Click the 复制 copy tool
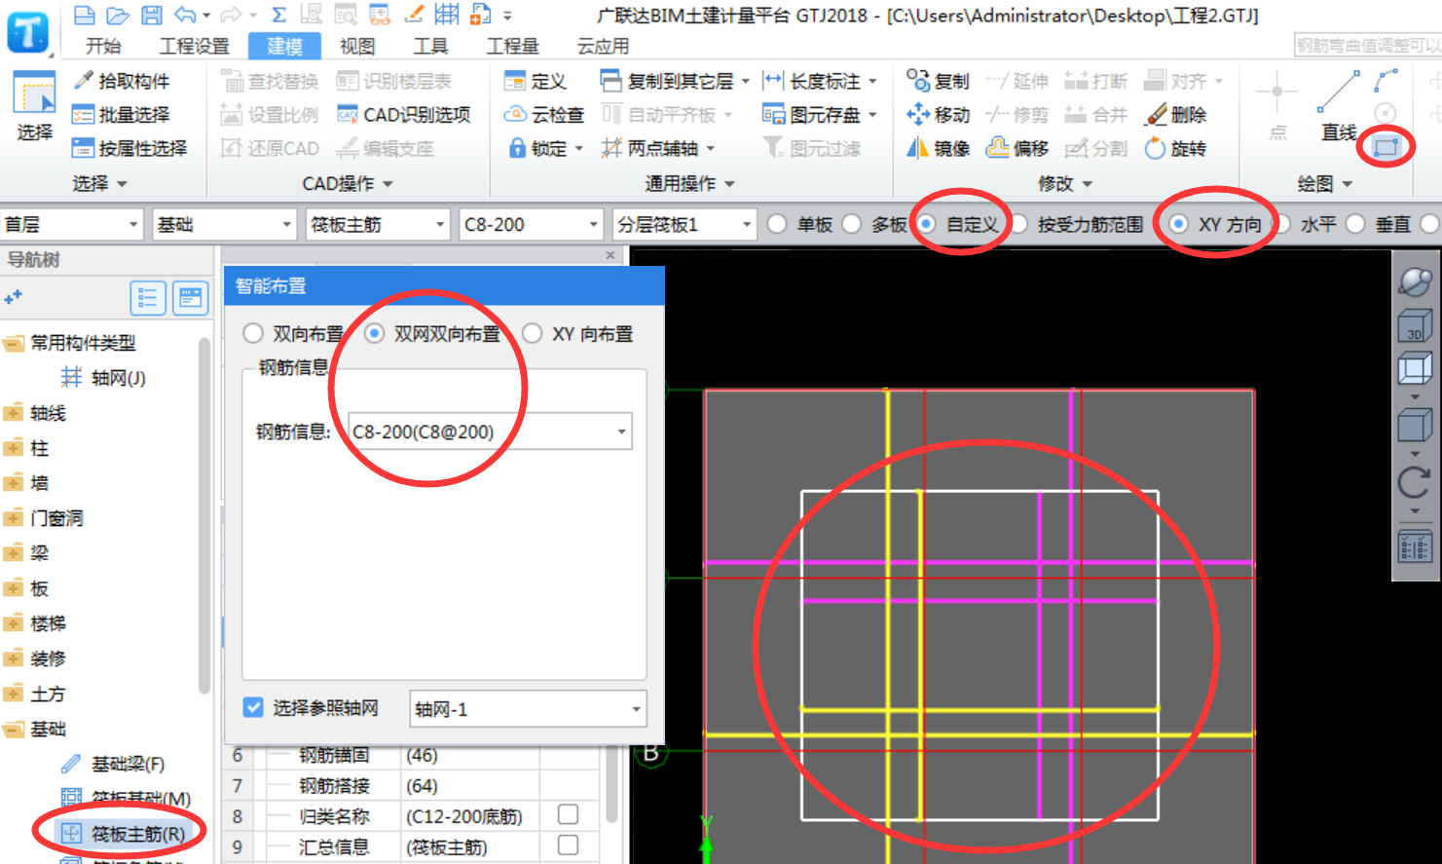Viewport: 1442px width, 864px height. (939, 81)
